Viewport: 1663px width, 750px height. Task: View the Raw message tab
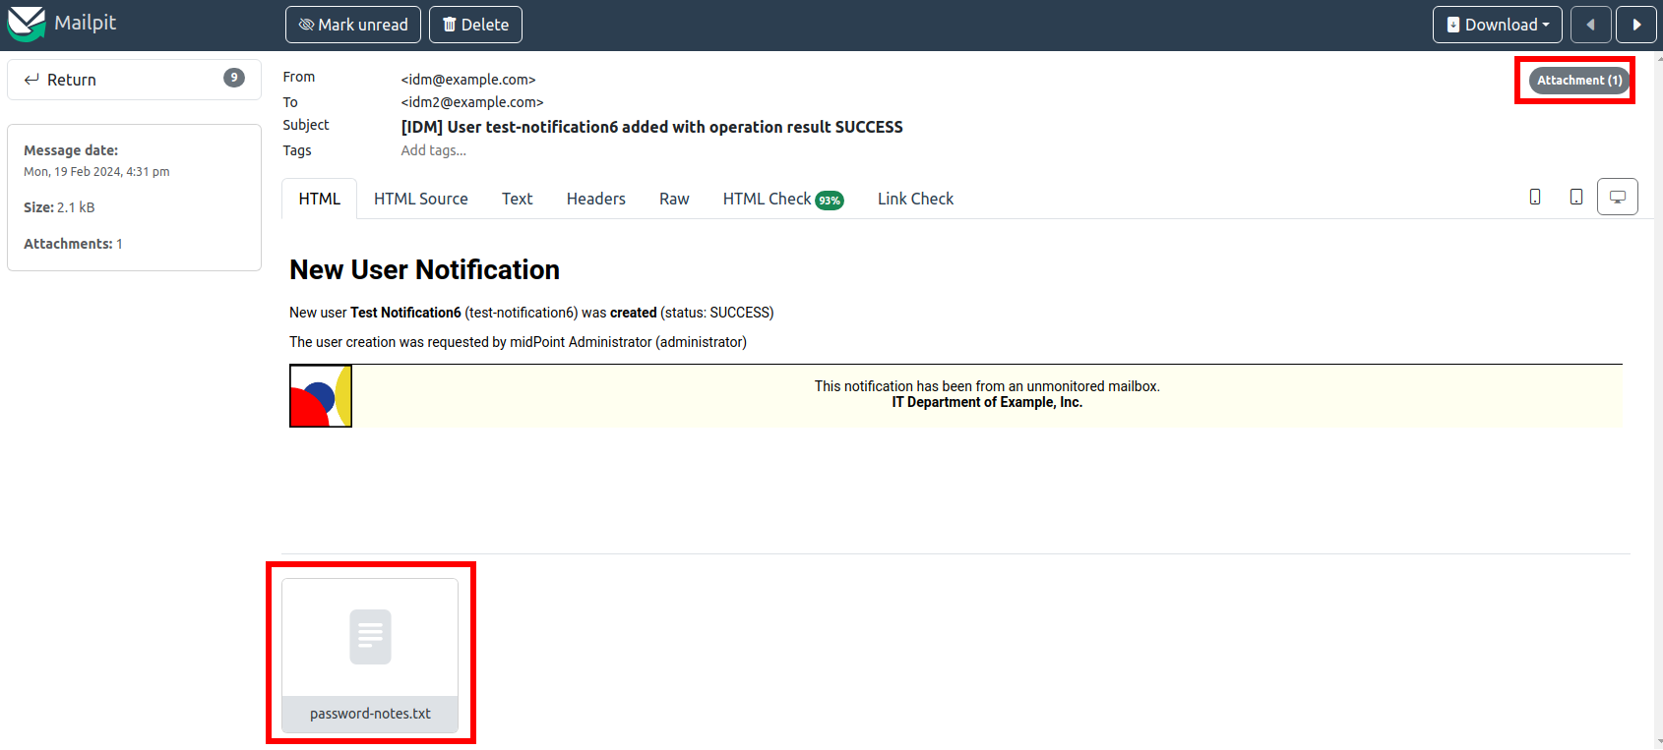pos(674,199)
